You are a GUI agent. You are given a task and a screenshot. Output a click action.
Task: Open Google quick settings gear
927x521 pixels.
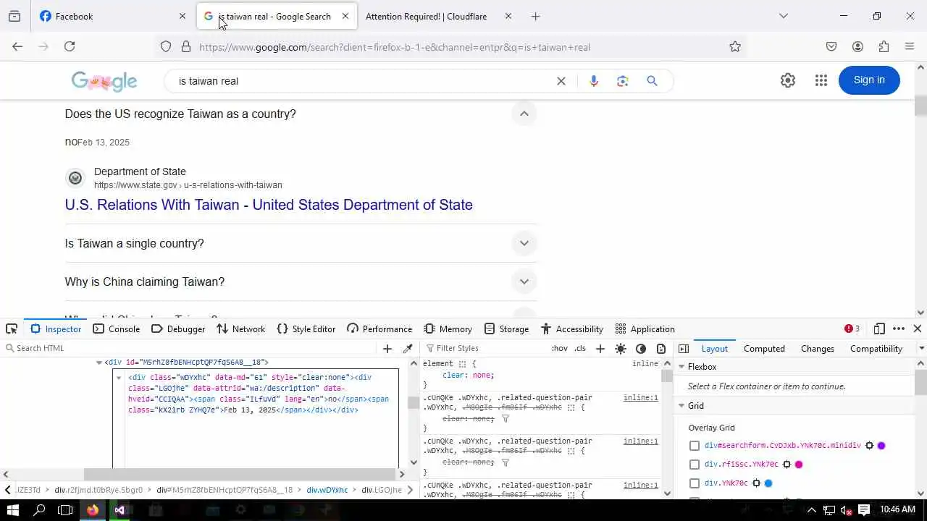click(x=788, y=80)
